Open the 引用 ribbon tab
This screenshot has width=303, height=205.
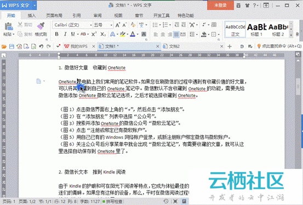pyautogui.click(x=77, y=15)
